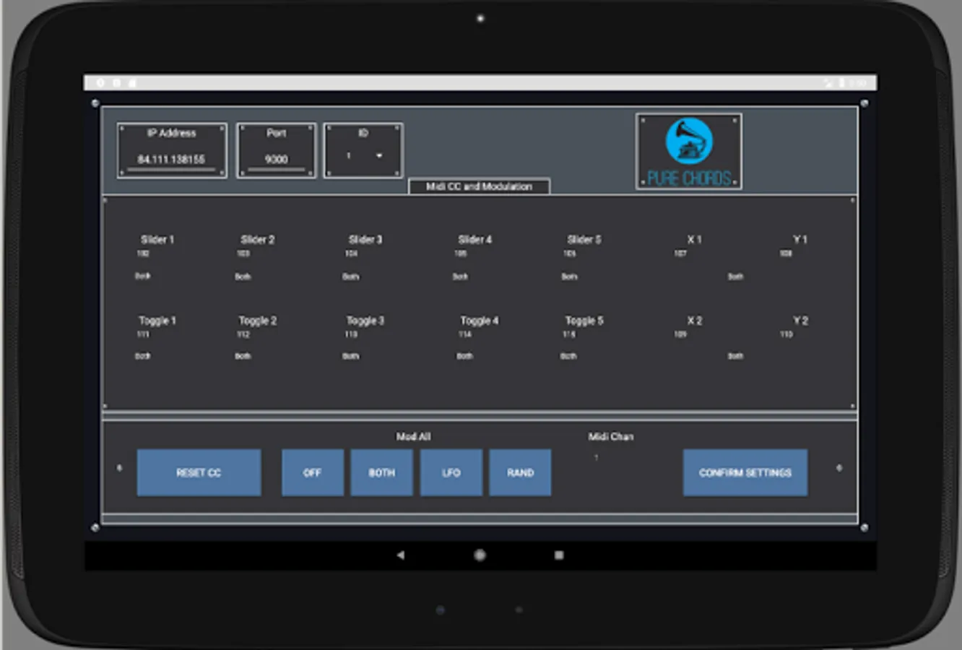Open the Both dropdown under Toggle 4
The height and width of the screenshot is (650, 962).
464,356
